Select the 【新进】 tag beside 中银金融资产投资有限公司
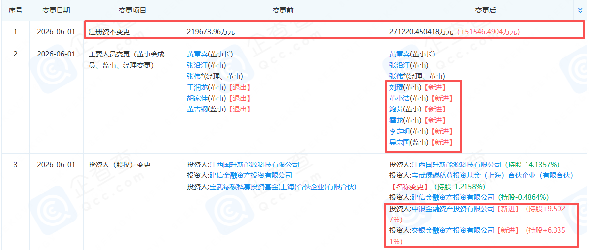 (x=508, y=209)
